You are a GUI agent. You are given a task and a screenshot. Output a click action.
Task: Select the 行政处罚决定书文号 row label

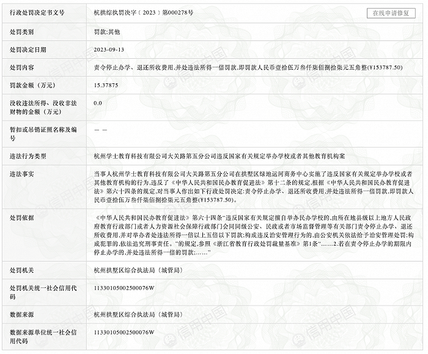pos(37,13)
